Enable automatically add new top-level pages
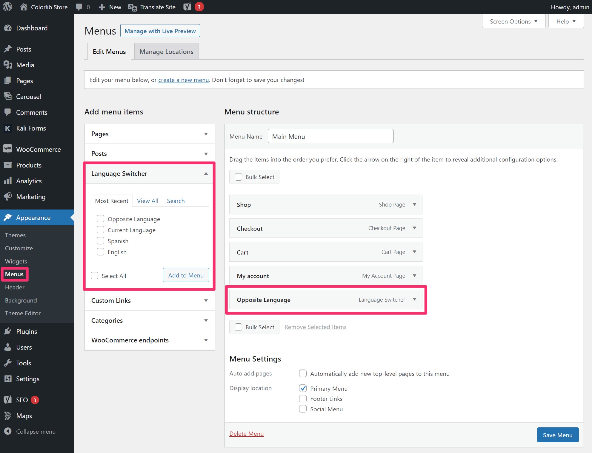This screenshot has height=453, width=592. 303,373
